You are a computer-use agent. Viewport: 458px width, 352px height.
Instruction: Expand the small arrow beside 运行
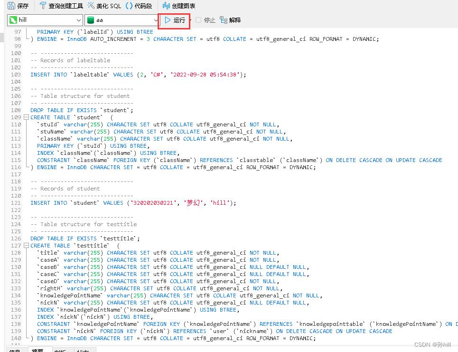tap(191, 20)
